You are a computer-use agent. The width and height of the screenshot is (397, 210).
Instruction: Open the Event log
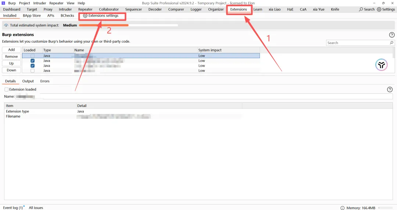point(13,208)
